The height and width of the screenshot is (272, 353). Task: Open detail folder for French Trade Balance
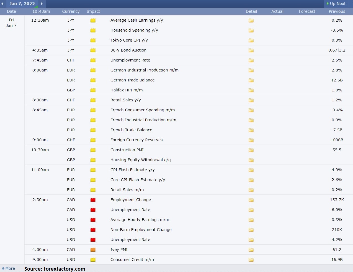click(251, 130)
